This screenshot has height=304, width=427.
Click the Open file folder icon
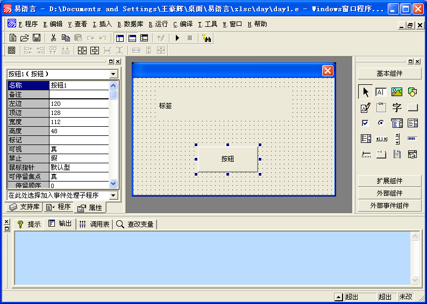tap(25, 38)
